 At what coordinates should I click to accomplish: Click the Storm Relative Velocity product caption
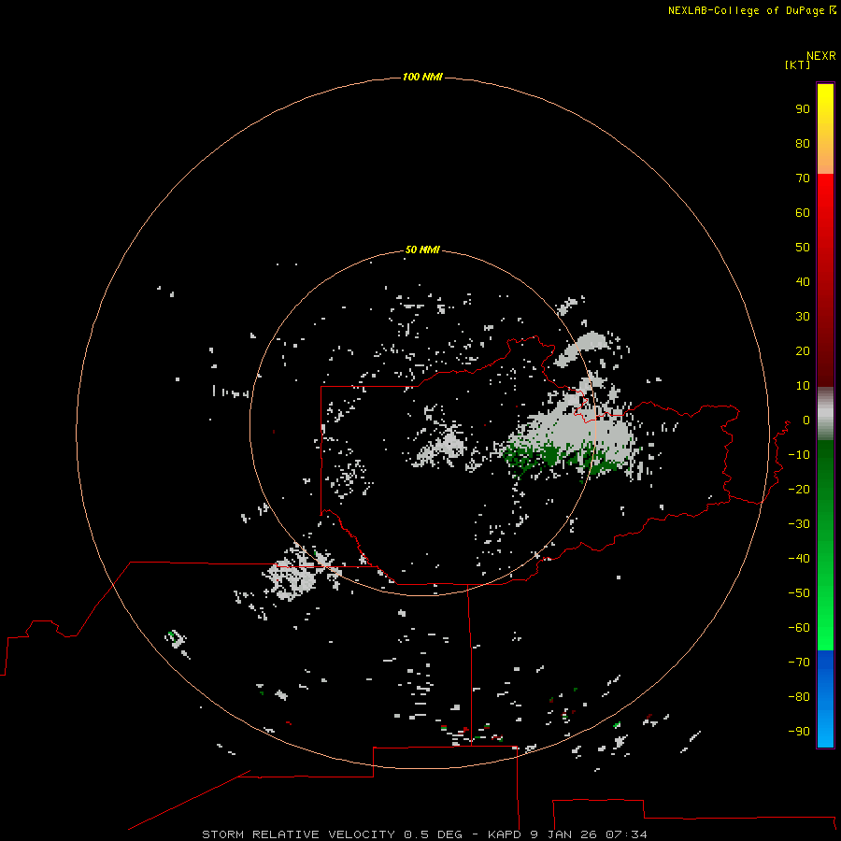(x=424, y=834)
